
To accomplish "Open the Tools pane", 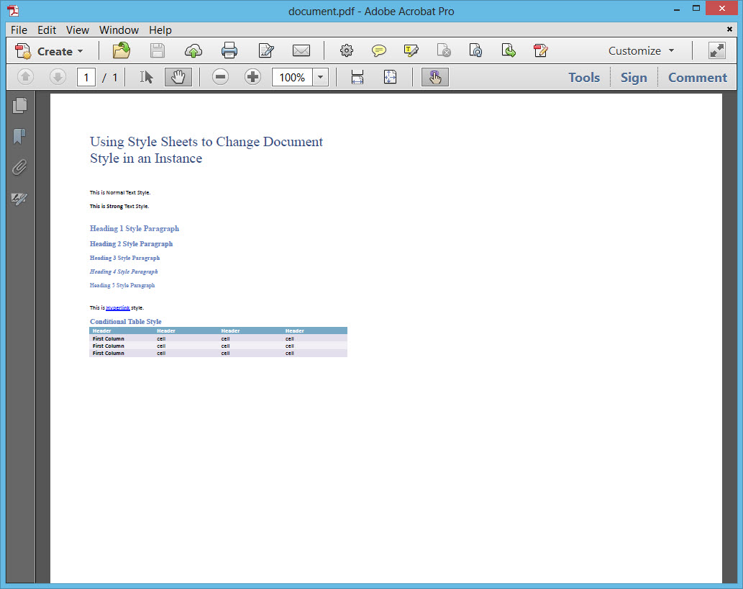I will (584, 77).
